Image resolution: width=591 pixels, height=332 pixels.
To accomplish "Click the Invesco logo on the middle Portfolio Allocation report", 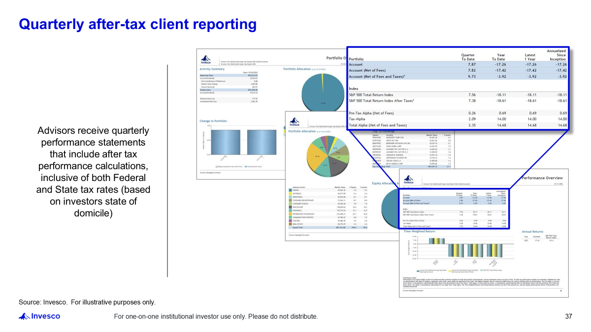I will click(x=295, y=122).
